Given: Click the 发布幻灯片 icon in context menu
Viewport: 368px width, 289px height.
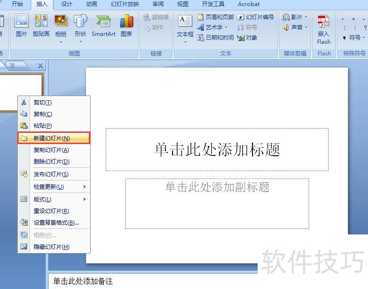Looking at the screenshot, I should click(x=24, y=174).
